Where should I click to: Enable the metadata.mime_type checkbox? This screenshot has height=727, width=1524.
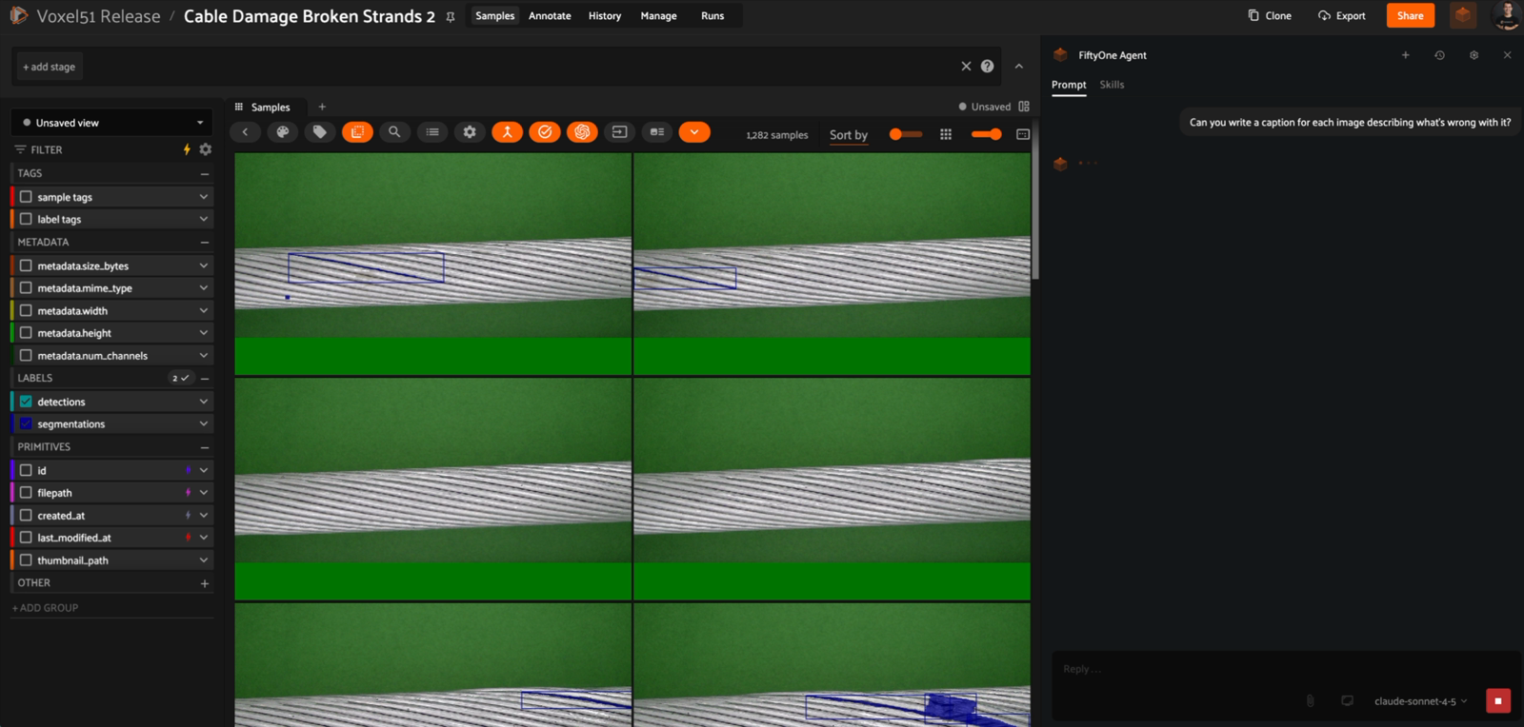click(26, 288)
